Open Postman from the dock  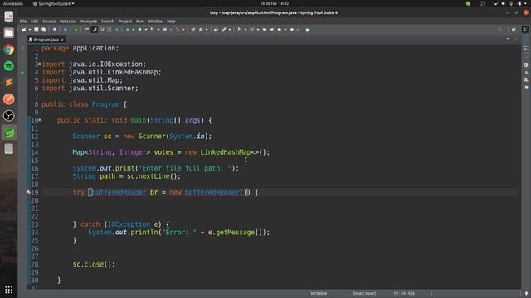coord(9,99)
